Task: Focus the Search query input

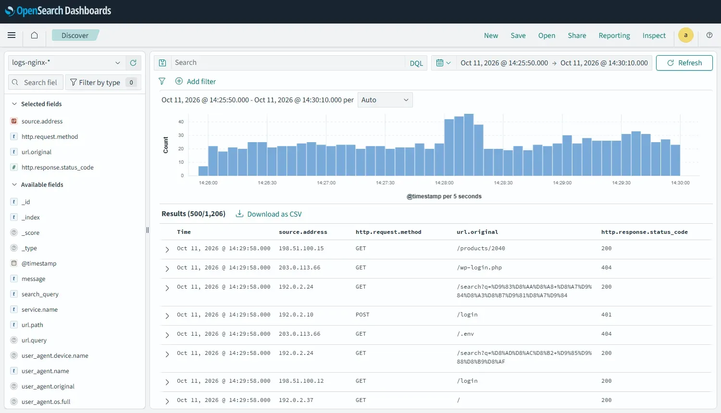Action: coord(288,62)
